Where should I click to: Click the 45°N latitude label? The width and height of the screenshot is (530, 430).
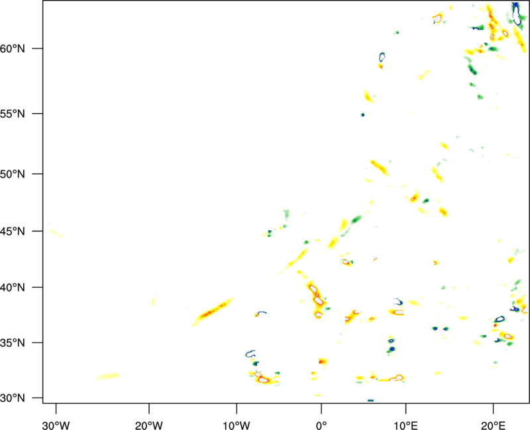click(13, 231)
